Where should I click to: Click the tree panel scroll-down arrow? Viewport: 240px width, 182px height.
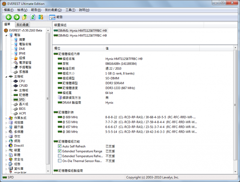pos(48,171)
